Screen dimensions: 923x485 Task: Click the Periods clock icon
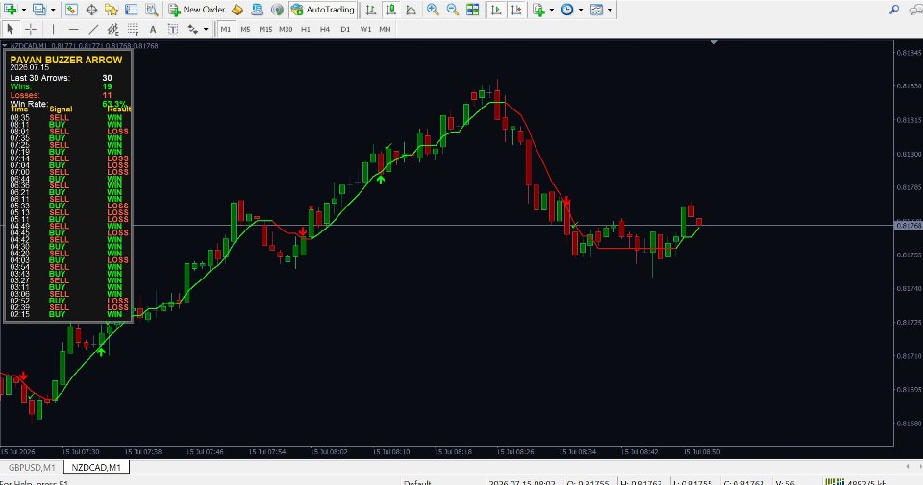click(567, 10)
